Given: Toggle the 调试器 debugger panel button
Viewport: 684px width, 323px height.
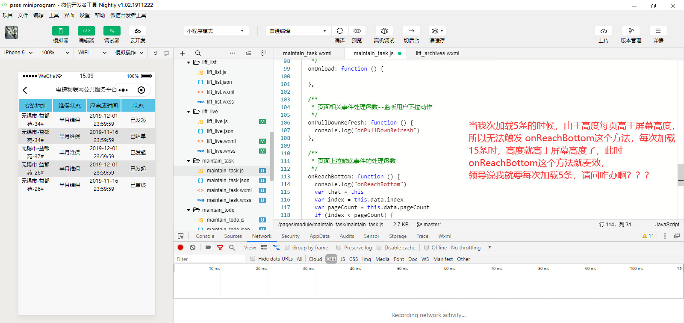Looking at the screenshot, I should [x=112, y=31].
